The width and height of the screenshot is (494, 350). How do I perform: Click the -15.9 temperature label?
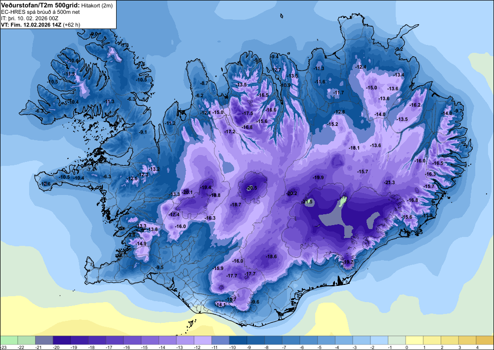point(218,268)
